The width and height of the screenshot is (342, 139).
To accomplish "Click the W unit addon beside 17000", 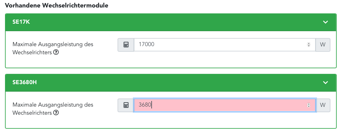I will (323, 45).
